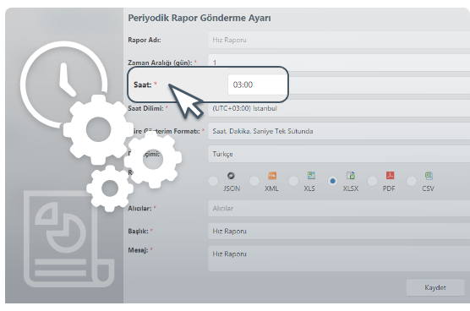
Task: Select the JSON radio button
Action: click(x=213, y=181)
